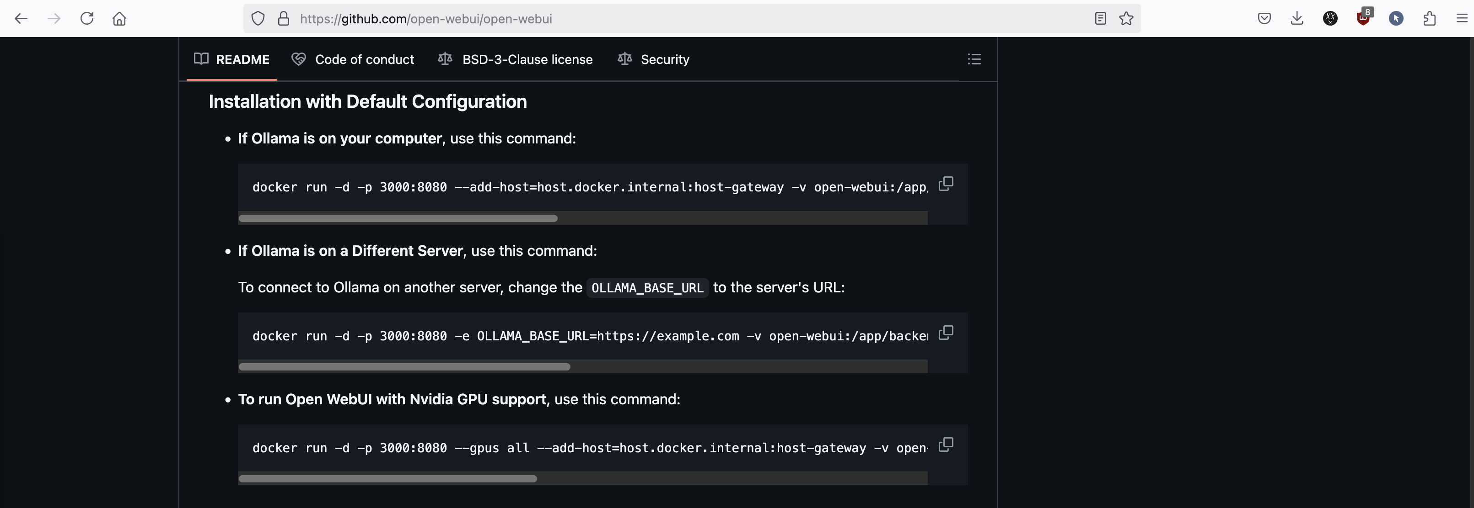The image size is (1474, 508).
Task: Click the browser back arrow
Action: pyautogui.click(x=21, y=19)
